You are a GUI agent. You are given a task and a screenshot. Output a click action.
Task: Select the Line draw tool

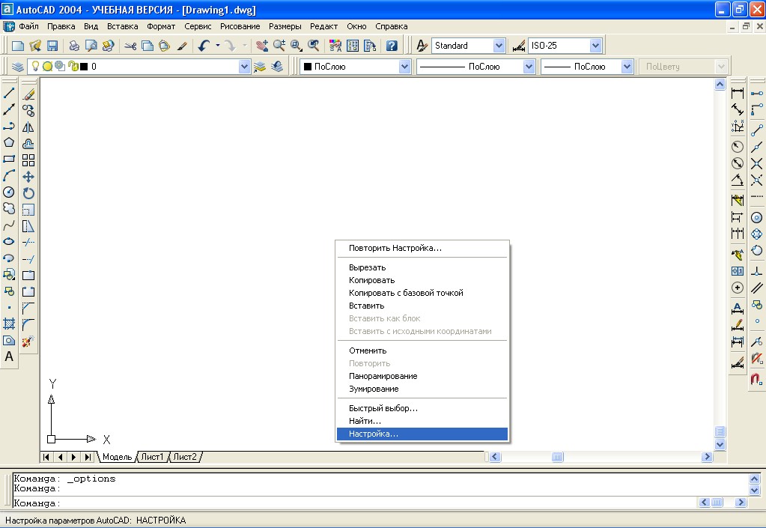tap(9, 93)
